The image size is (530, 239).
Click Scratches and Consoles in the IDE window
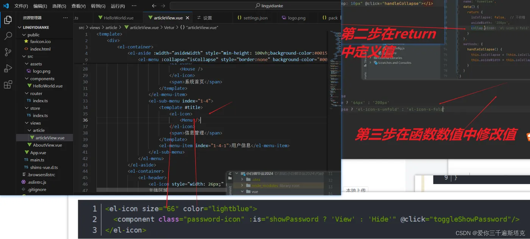click(x=394, y=63)
